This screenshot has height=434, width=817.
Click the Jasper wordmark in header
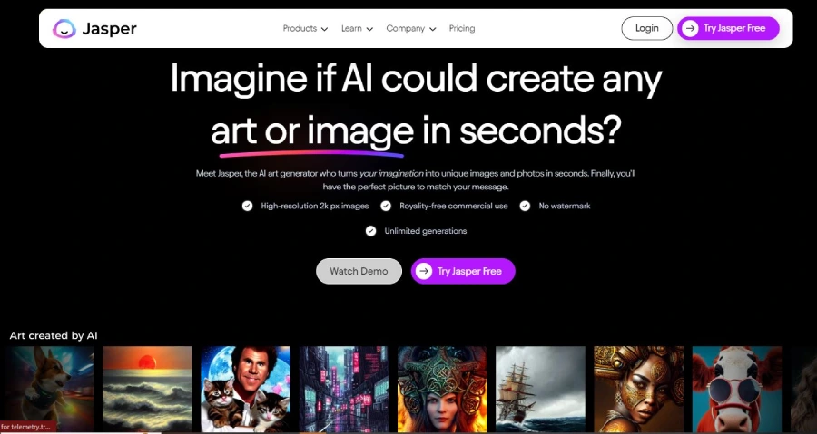[110, 29]
